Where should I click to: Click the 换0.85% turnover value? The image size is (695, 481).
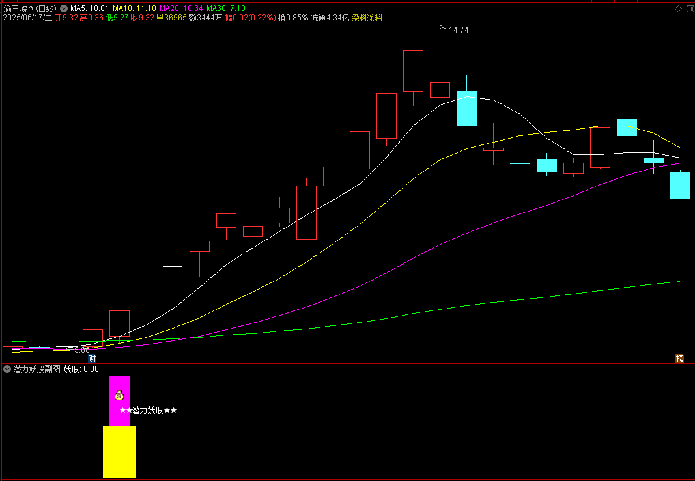pos(293,18)
